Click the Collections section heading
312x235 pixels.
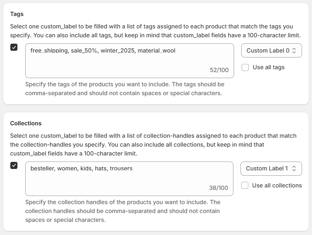[x=26, y=123]
